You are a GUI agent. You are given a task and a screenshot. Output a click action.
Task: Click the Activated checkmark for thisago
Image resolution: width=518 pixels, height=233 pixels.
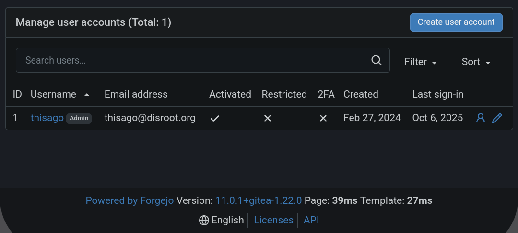[x=215, y=118]
